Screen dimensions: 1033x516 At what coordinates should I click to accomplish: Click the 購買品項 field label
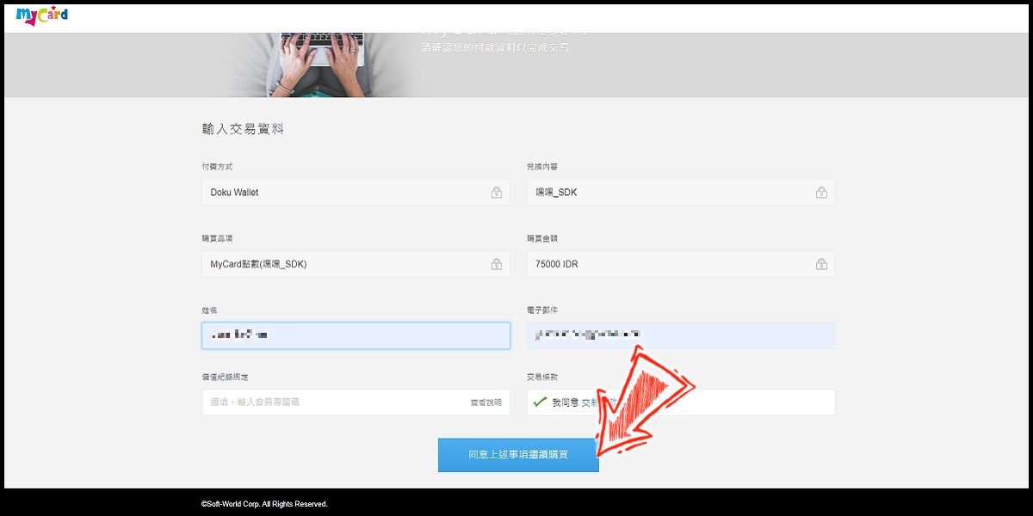point(216,238)
